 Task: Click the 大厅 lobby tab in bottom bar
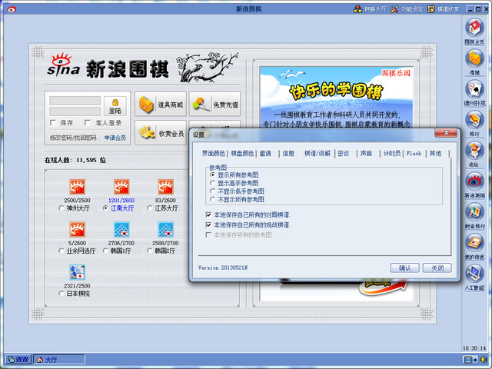59,359
